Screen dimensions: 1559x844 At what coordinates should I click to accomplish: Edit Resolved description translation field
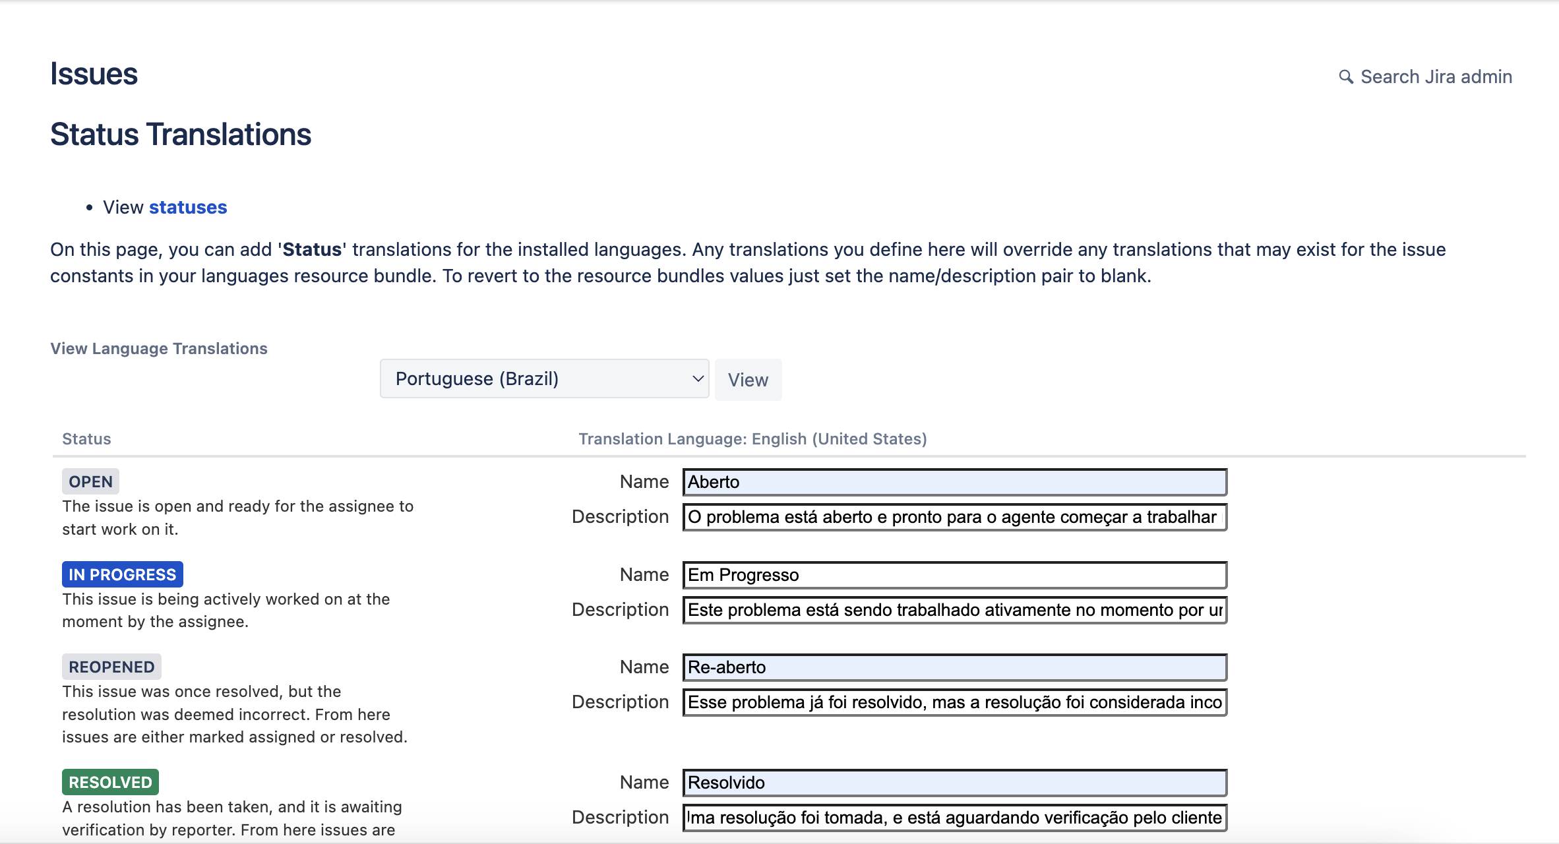point(954,818)
